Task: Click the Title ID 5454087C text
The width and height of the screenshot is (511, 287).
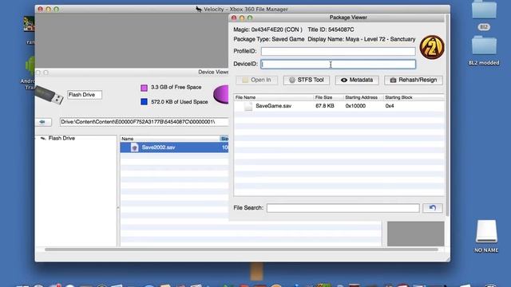Action: (x=331, y=29)
